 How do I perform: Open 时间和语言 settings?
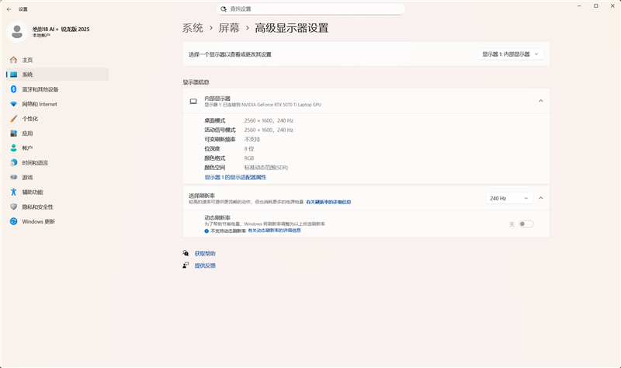(x=35, y=162)
